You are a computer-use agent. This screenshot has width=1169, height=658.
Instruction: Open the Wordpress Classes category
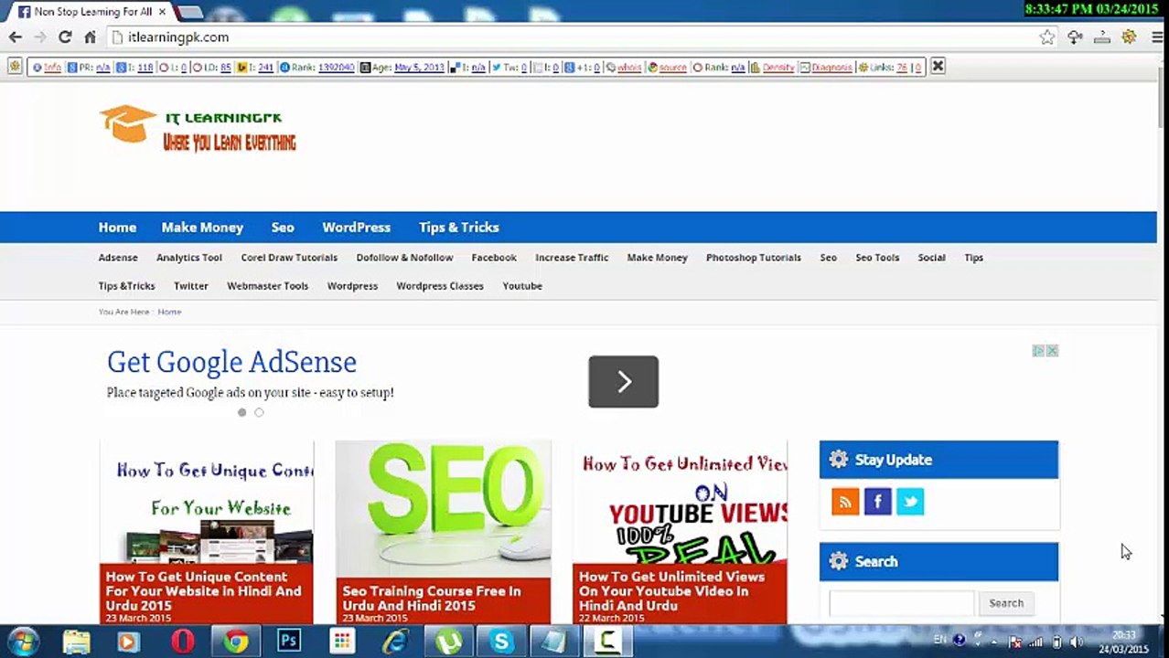440,286
